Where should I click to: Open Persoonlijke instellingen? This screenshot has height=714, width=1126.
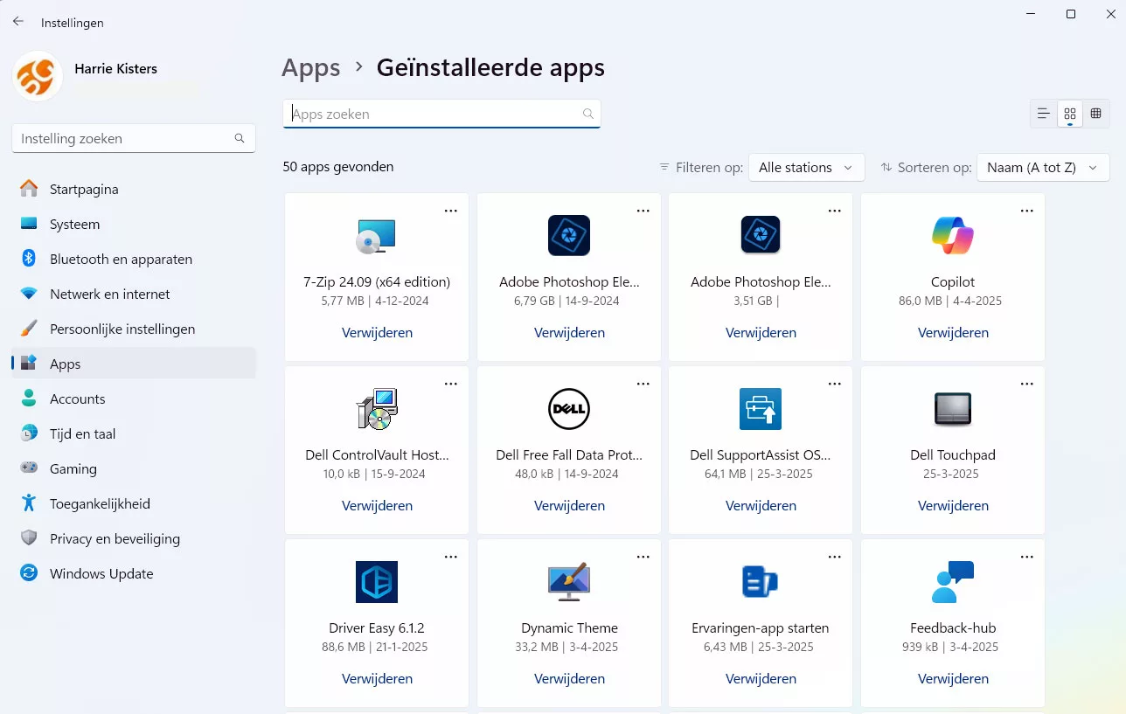pos(134,329)
